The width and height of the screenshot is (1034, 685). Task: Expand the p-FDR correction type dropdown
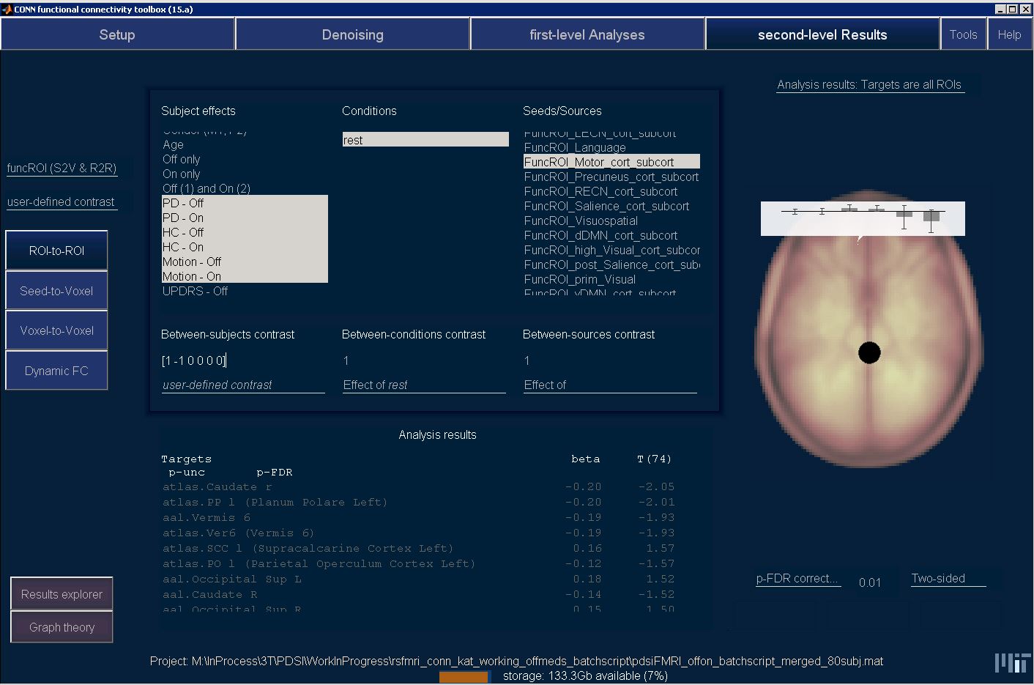[x=797, y=578]
